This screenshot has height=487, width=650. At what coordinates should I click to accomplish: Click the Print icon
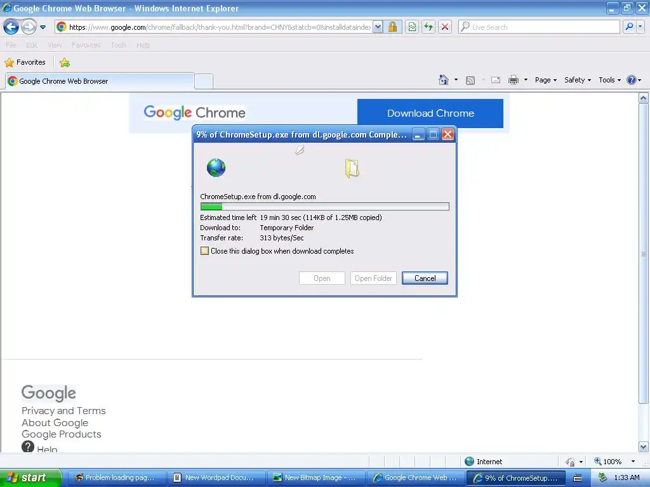point(513,80)
